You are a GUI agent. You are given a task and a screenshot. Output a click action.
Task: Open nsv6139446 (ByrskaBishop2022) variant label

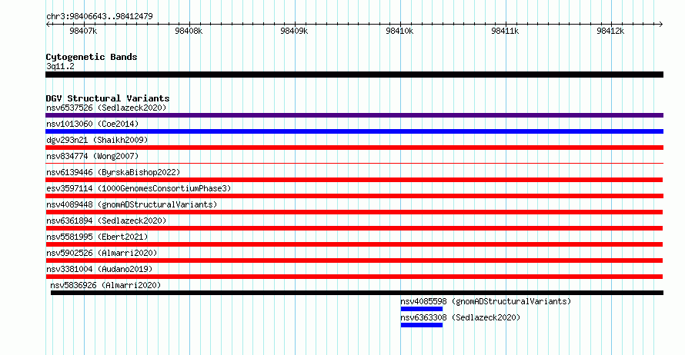pos(113,172)
